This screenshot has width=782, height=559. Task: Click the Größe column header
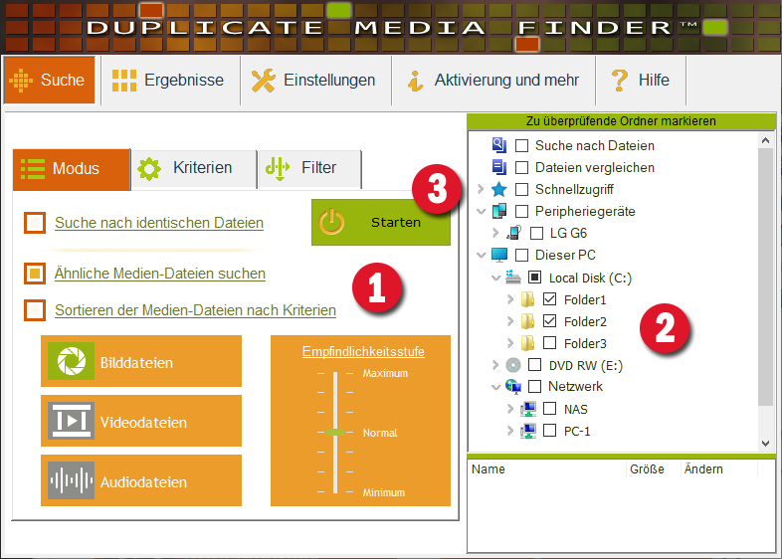[648, 468]
